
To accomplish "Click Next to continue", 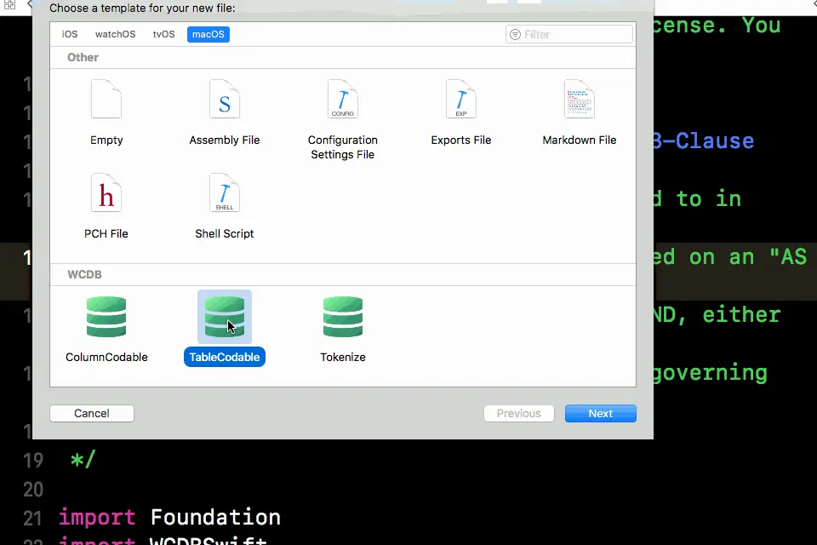I will tap(600, 414).
